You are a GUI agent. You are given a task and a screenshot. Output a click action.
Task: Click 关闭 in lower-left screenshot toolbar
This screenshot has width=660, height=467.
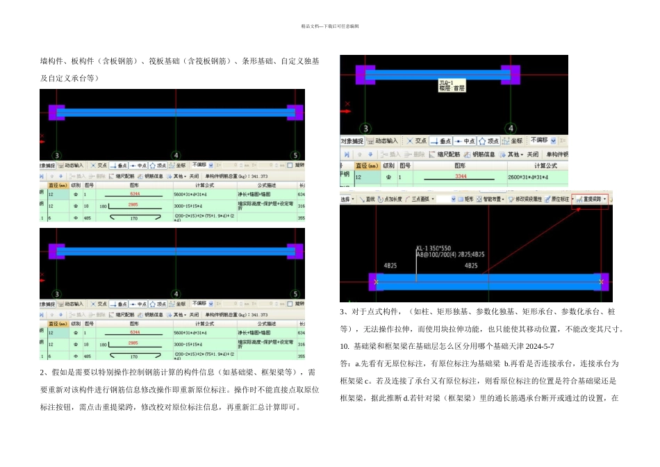194,315
